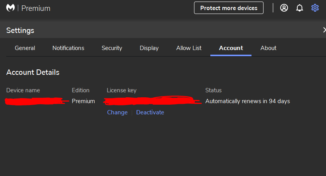Close the Settings panel

324,30
